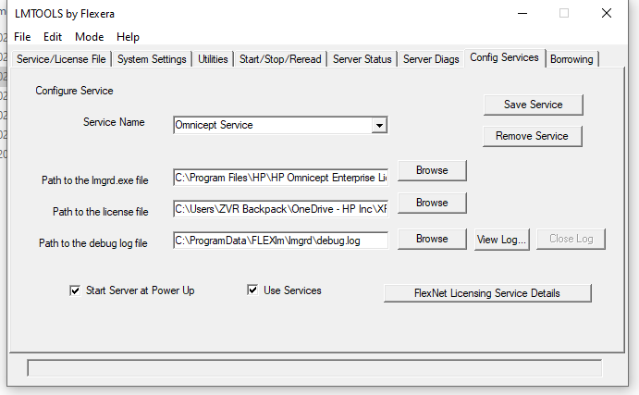Image resolution: width=639 pixels, height=395 pixels.
Task: Switch to the Service/License File tab
Action: 62,59
